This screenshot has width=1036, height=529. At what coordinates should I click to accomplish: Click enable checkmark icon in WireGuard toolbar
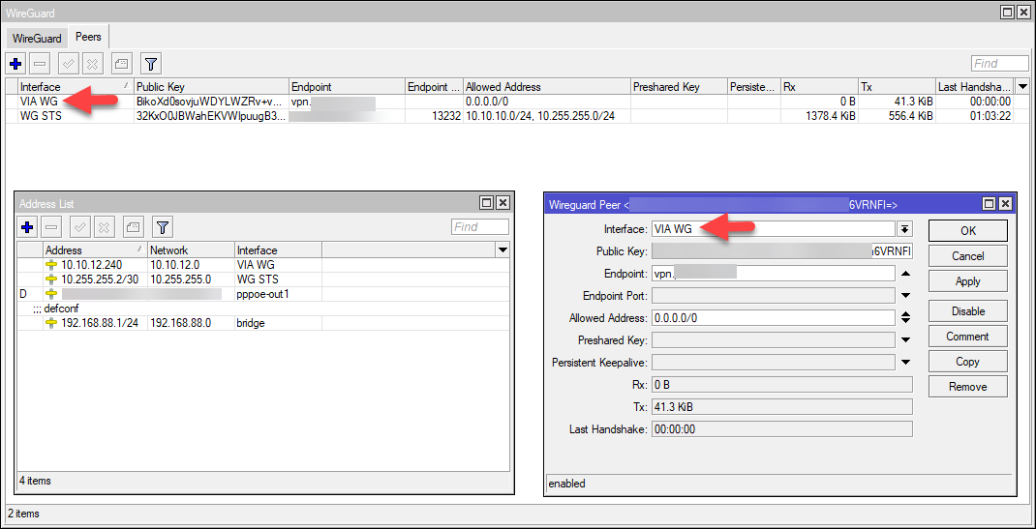(69, 64)
